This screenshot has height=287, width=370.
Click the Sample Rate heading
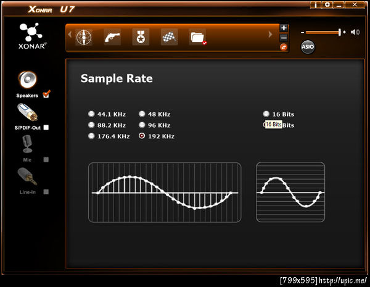[117, 78]
